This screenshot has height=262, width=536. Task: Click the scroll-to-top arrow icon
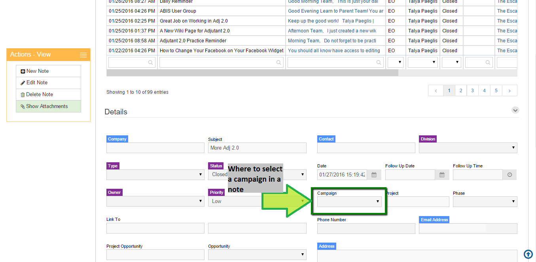click(528, 254)
